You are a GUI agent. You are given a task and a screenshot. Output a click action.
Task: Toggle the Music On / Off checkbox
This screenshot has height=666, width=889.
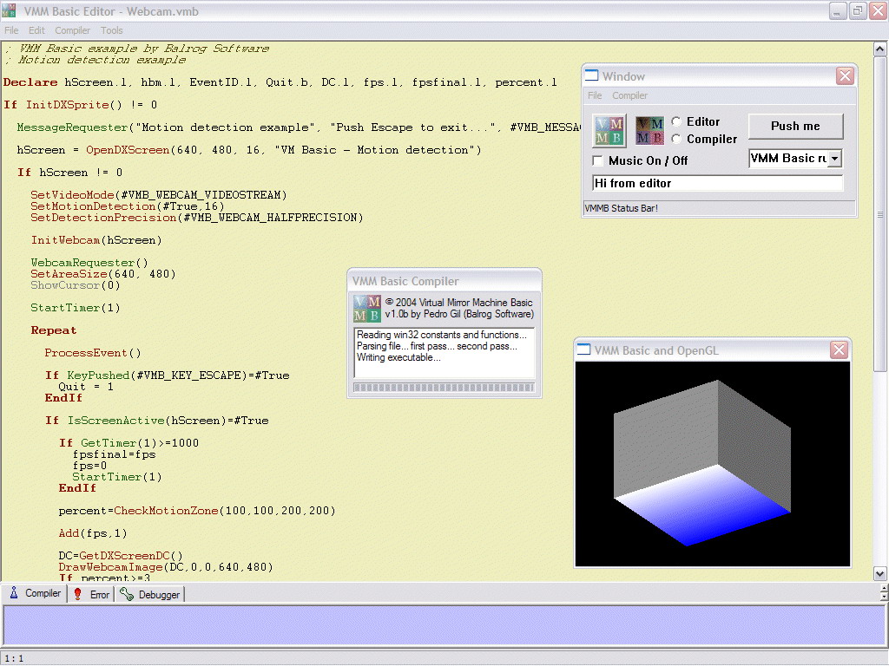coord(597,160)
